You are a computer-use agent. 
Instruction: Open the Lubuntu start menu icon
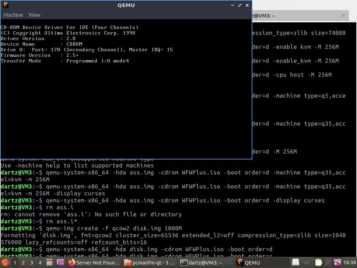[5, 262]
